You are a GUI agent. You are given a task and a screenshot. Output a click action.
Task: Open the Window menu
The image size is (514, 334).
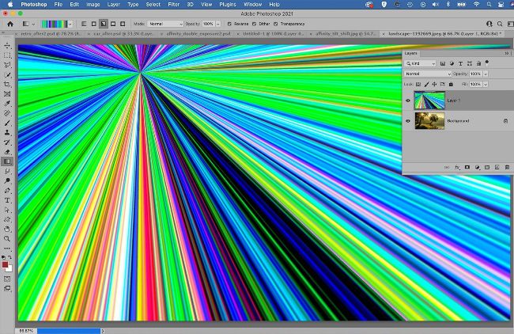coord(253,5)
